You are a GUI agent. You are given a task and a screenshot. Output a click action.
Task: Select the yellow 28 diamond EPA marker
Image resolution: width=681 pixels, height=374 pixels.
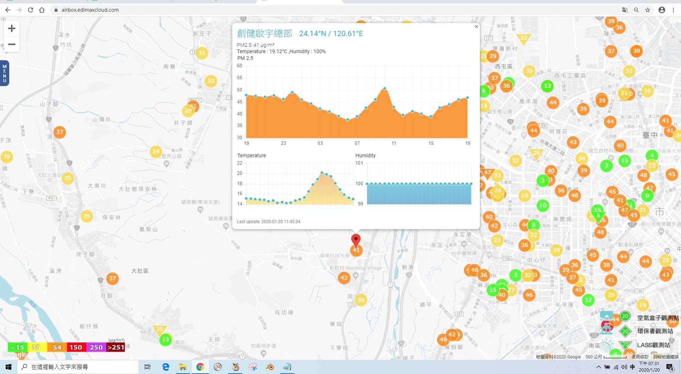click(498, 191)
